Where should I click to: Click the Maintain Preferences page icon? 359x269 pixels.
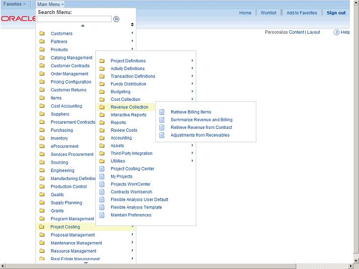click(x=102, y=215)
